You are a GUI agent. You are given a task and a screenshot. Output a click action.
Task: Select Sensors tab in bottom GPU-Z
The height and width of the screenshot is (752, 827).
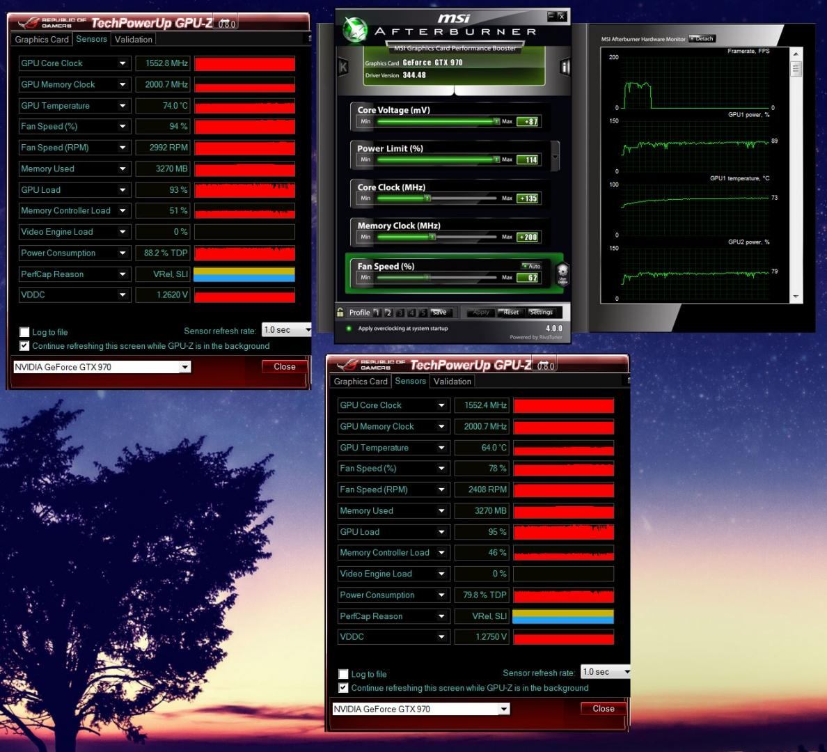pos(410,380)
